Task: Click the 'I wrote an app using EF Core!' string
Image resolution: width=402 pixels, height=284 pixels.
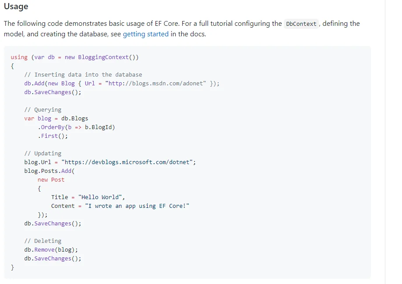Action: click(x=137, y=206)
